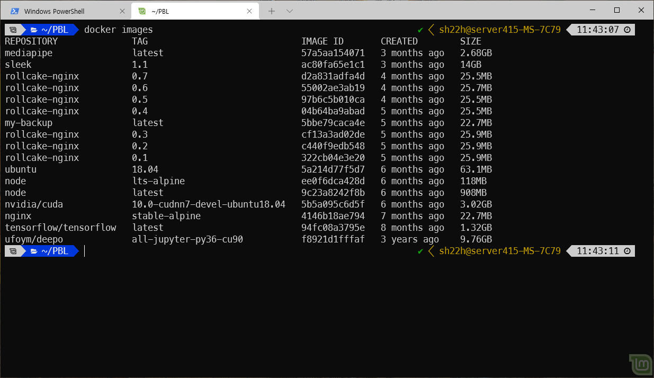Viewport: 654px width, 378px height.
Task: Click tag 0.5 of rollcake-nginx
Action: (x=140, y=100)
